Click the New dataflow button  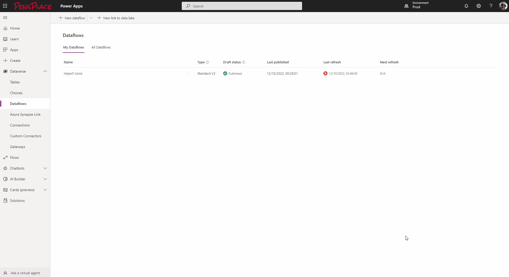point(72,18)
